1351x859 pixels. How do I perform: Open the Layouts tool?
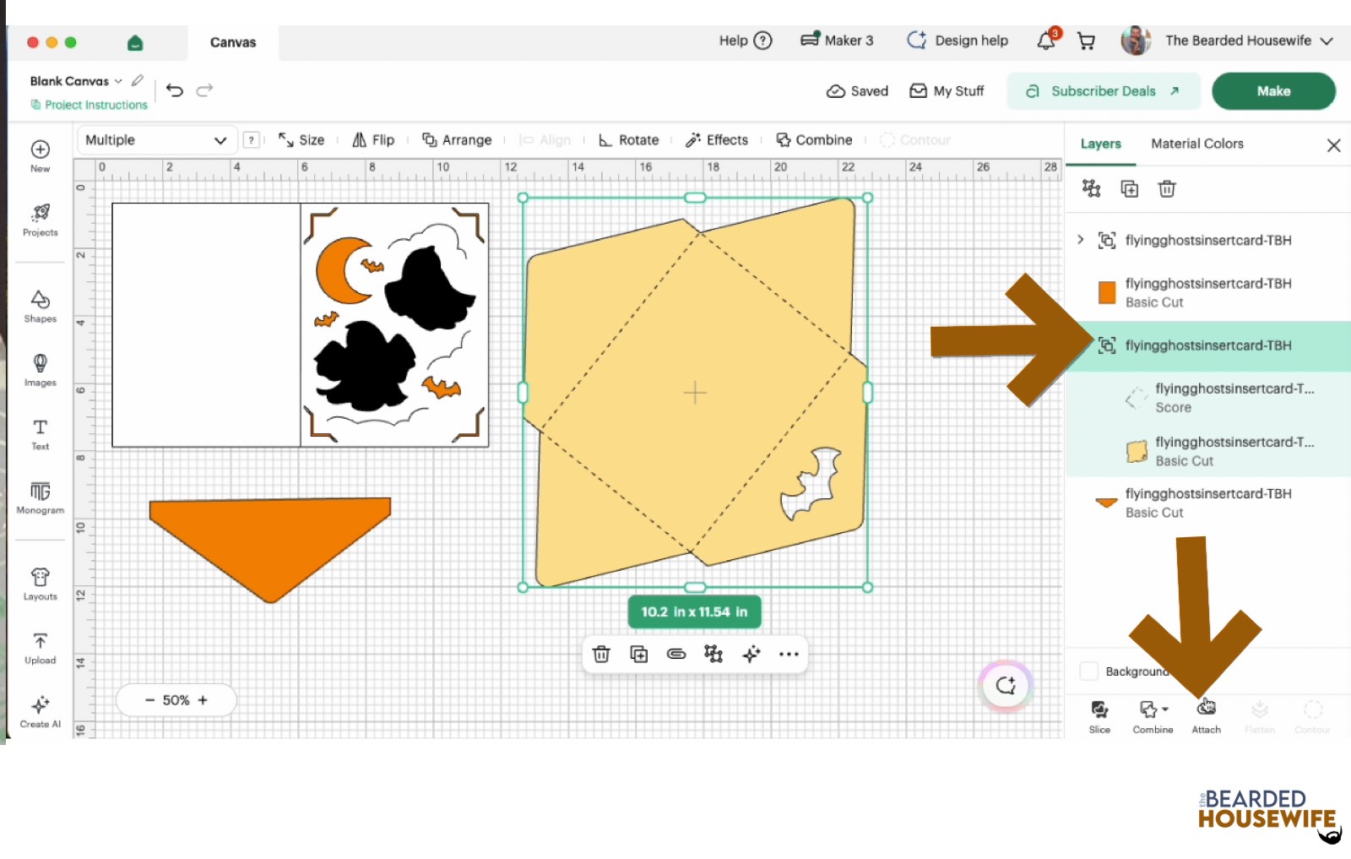(40, 584)
